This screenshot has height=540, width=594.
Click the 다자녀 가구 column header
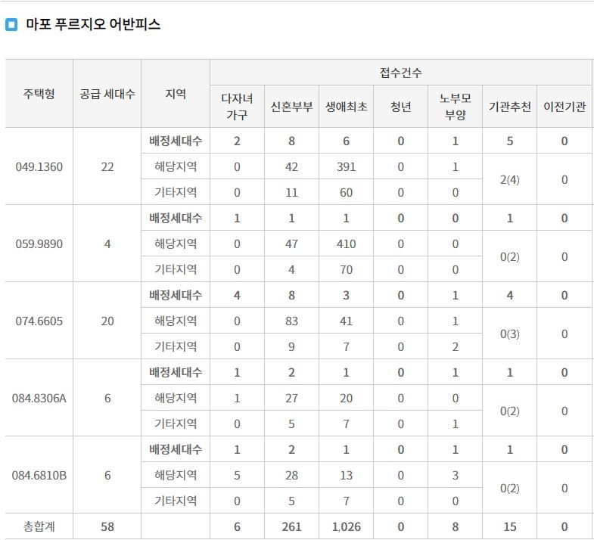[x=237, y=107]
